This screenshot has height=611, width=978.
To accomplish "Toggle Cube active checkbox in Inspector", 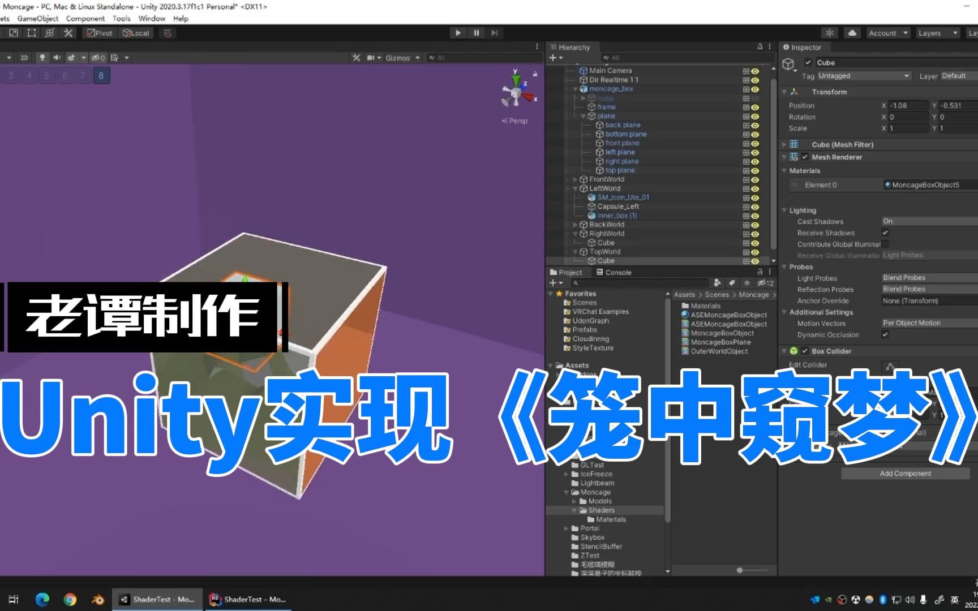I will (808, 63).
